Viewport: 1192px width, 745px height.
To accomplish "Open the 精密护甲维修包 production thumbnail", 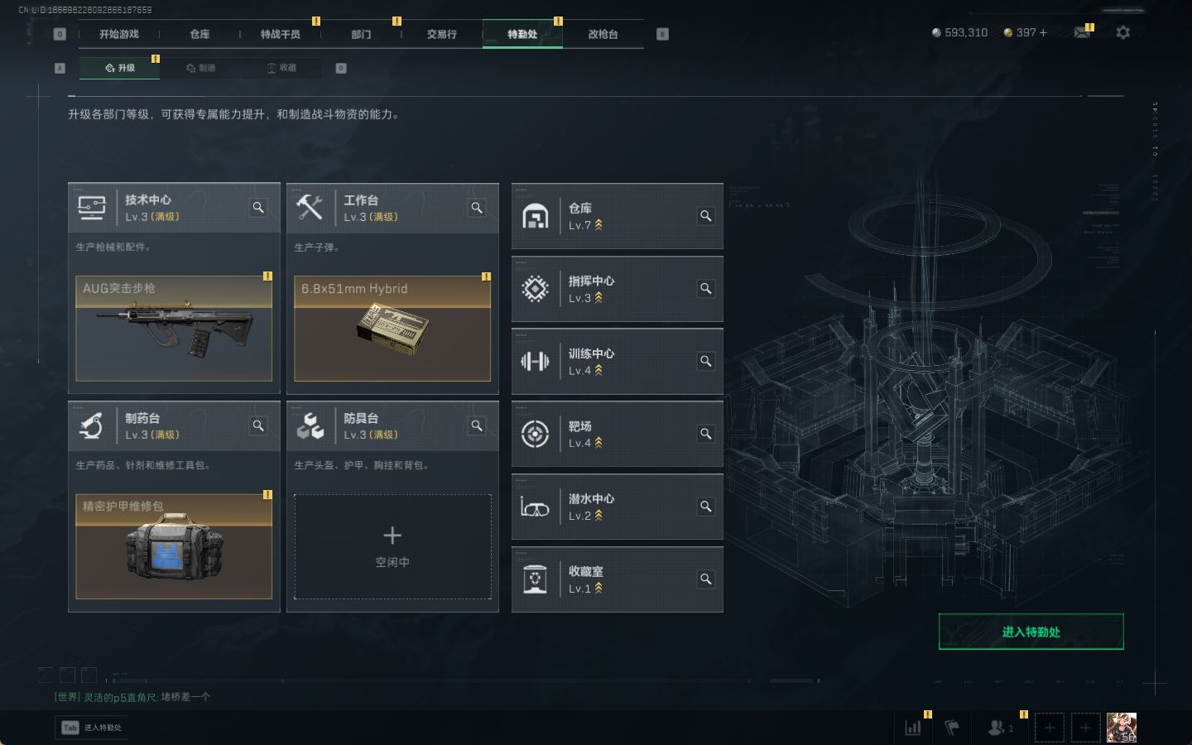I will click(x=174, y=546).
